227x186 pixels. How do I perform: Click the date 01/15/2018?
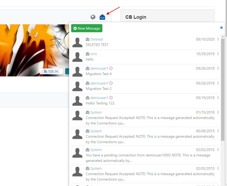[x=205, y=112]
